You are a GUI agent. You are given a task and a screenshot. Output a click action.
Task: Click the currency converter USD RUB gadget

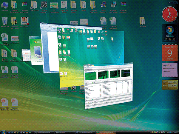pos(170,84)
